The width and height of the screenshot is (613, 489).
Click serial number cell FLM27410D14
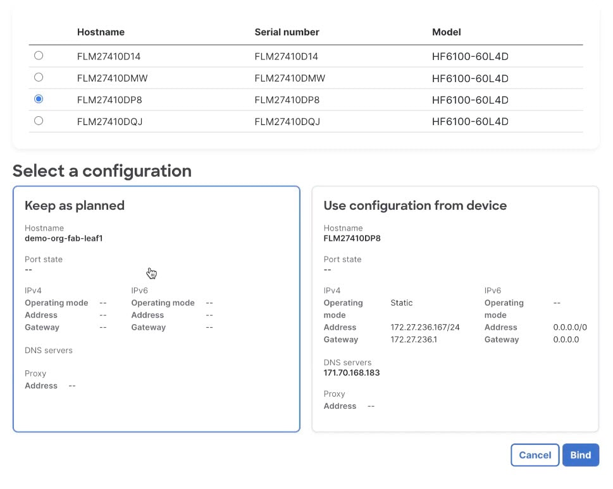286,57
